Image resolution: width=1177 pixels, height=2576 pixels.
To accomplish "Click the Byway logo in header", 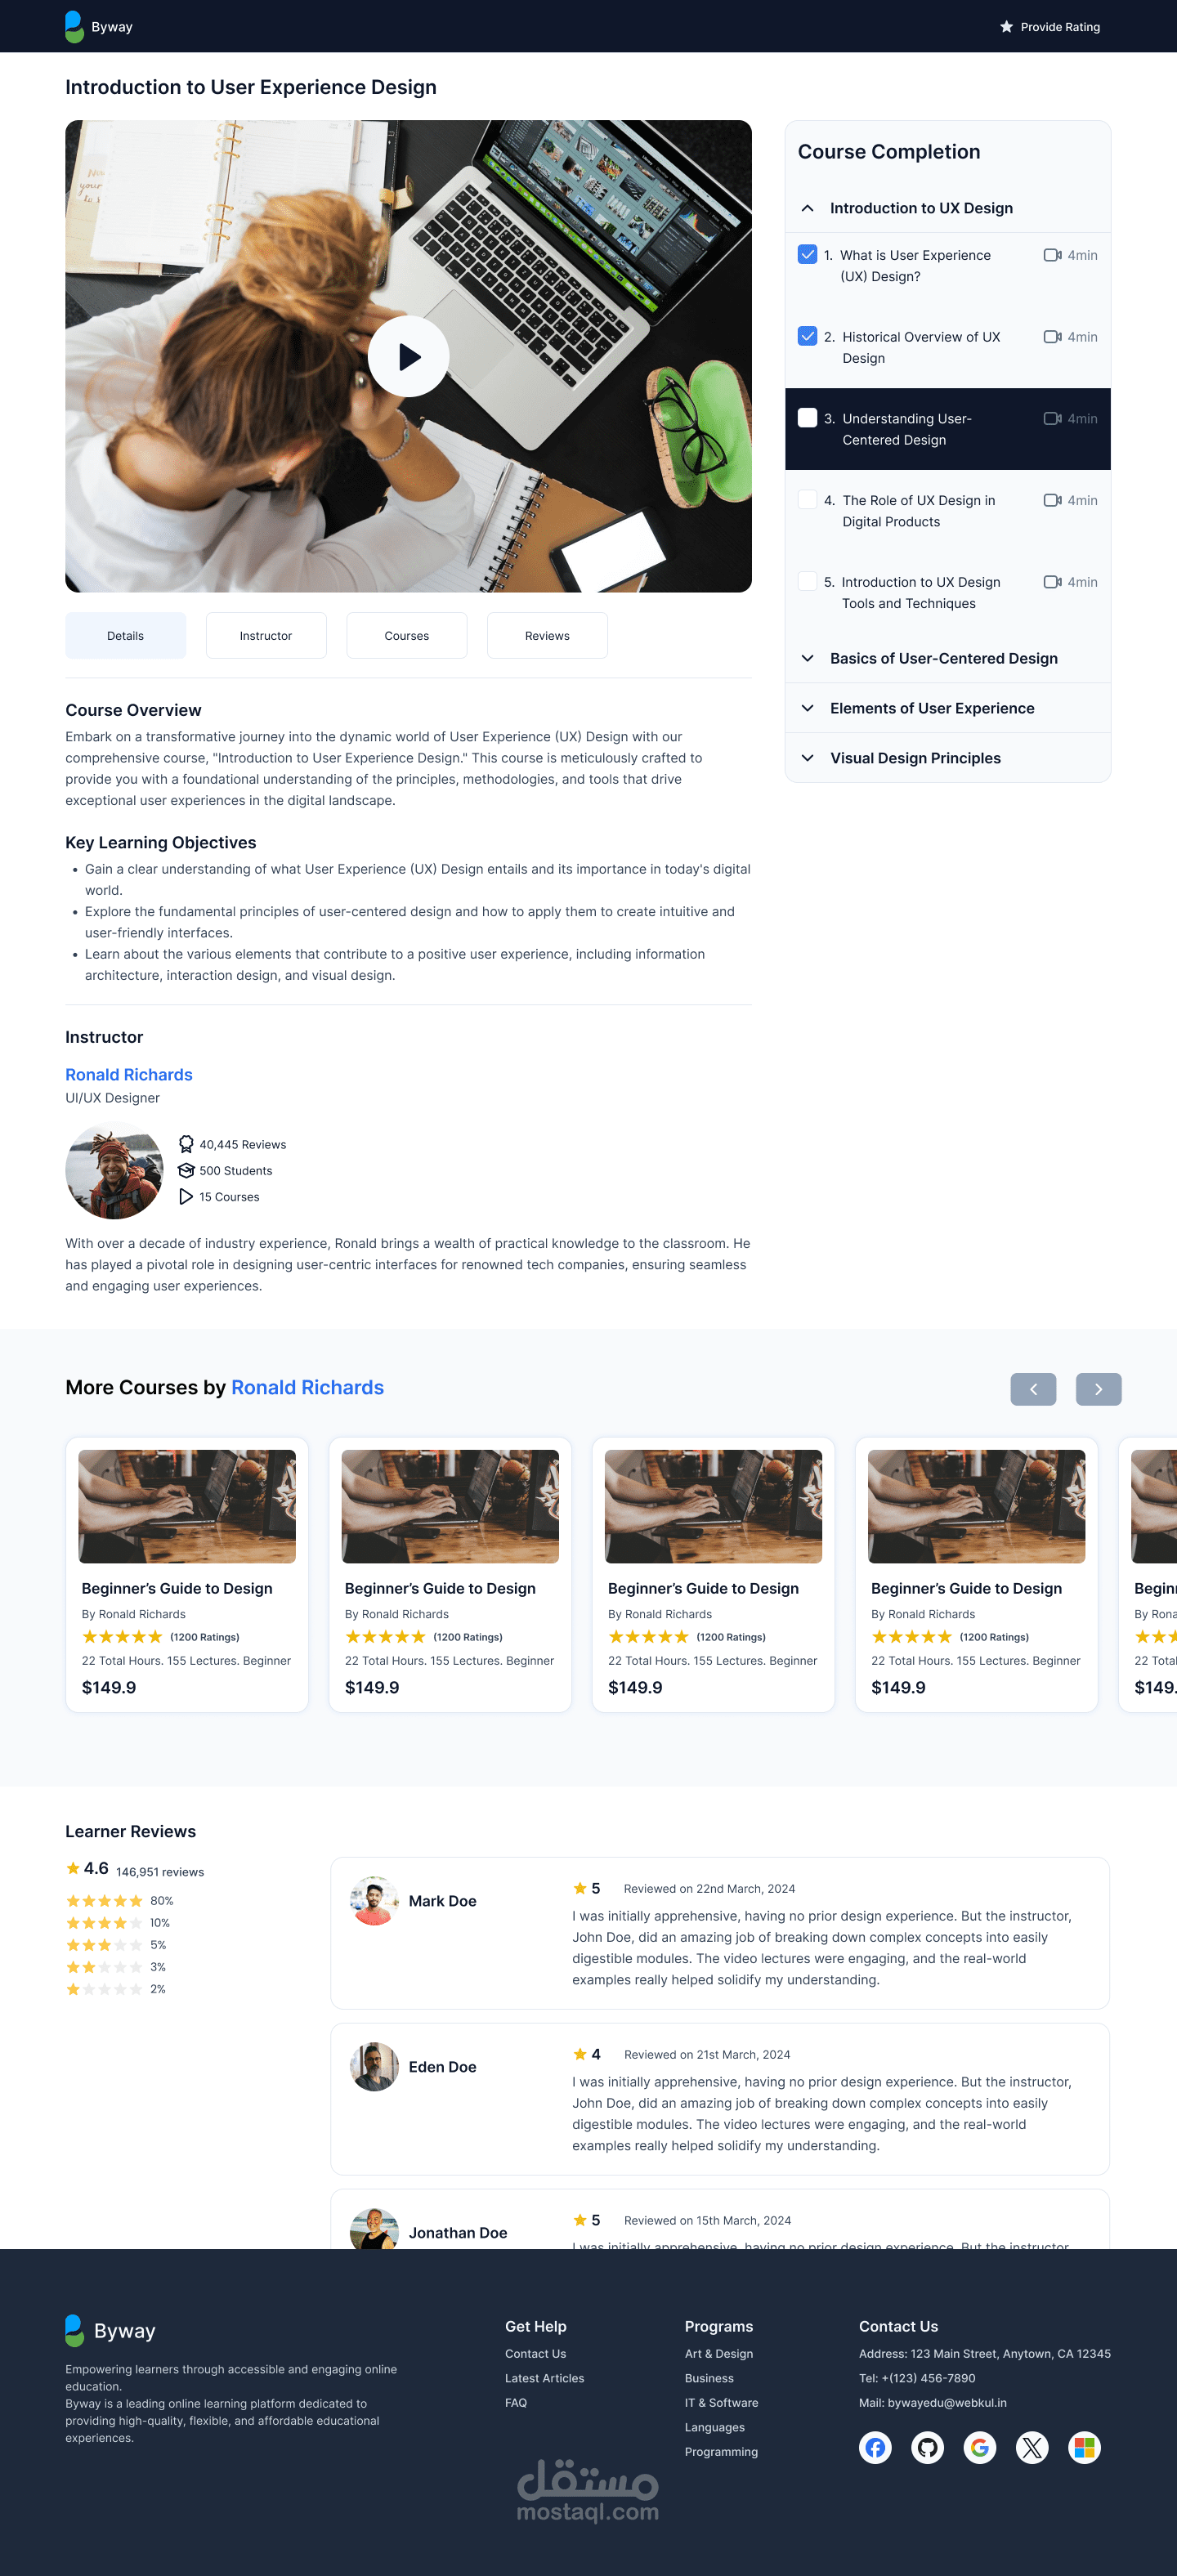I will [x=98, y=26].
